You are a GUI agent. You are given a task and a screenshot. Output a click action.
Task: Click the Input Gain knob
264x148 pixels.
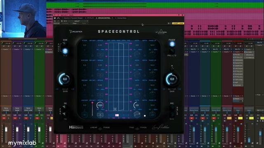65,79
